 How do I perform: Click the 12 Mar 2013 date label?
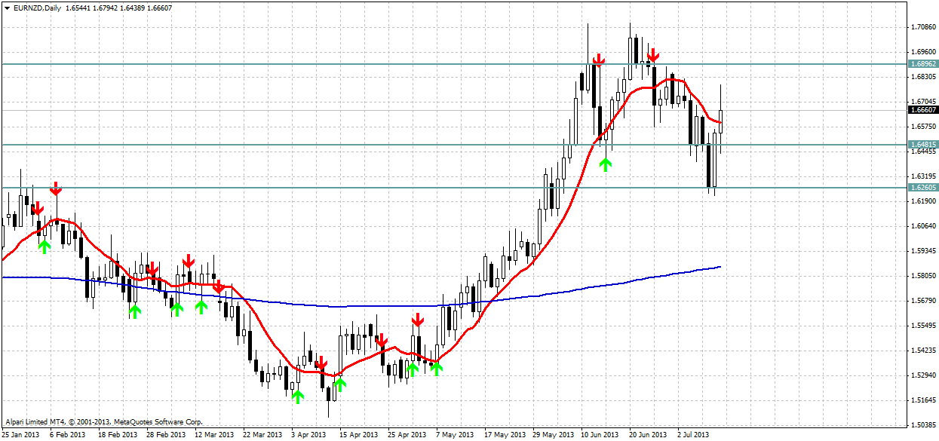(214, 435)
